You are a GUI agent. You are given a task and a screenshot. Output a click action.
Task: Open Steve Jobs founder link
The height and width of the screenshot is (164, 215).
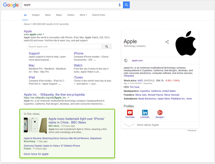pyautogui.click(x=141, y=95)
